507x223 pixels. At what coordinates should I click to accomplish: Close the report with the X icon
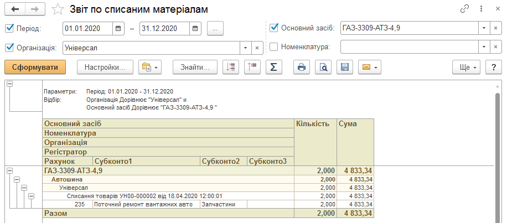coord(498,9)
